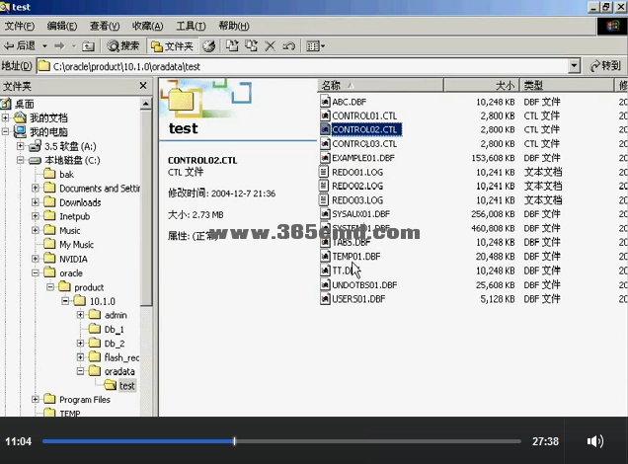Select the Db_1 folder in tree
Screen dimensions: 628x464
coord(115,330)
